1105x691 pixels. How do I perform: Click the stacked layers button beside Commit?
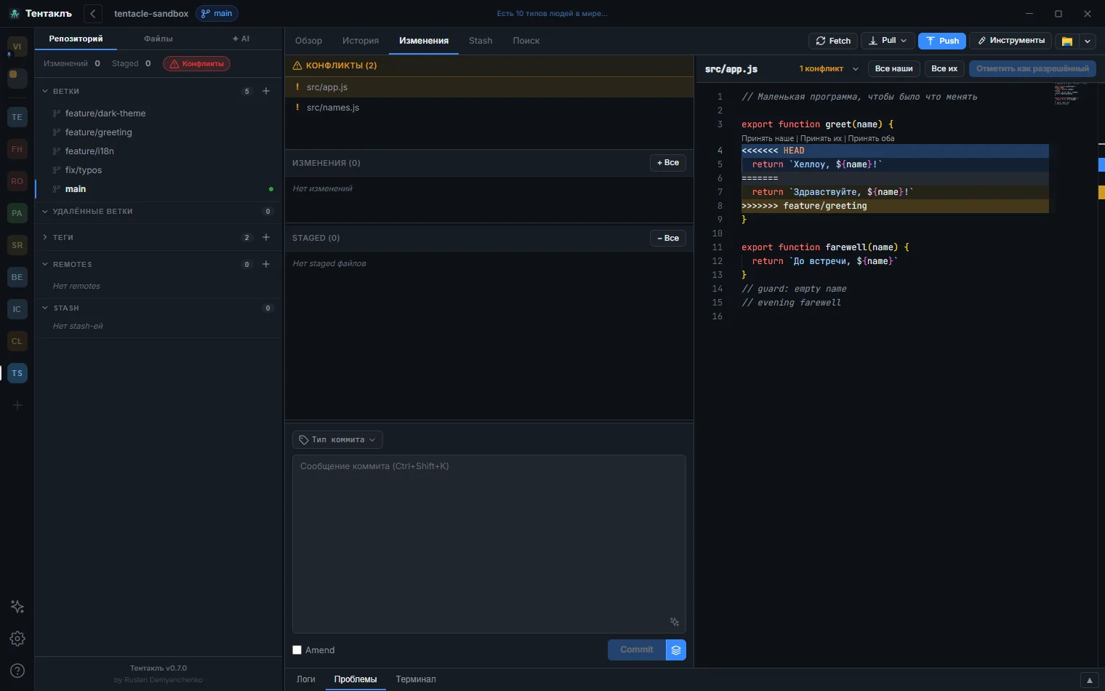676,650
